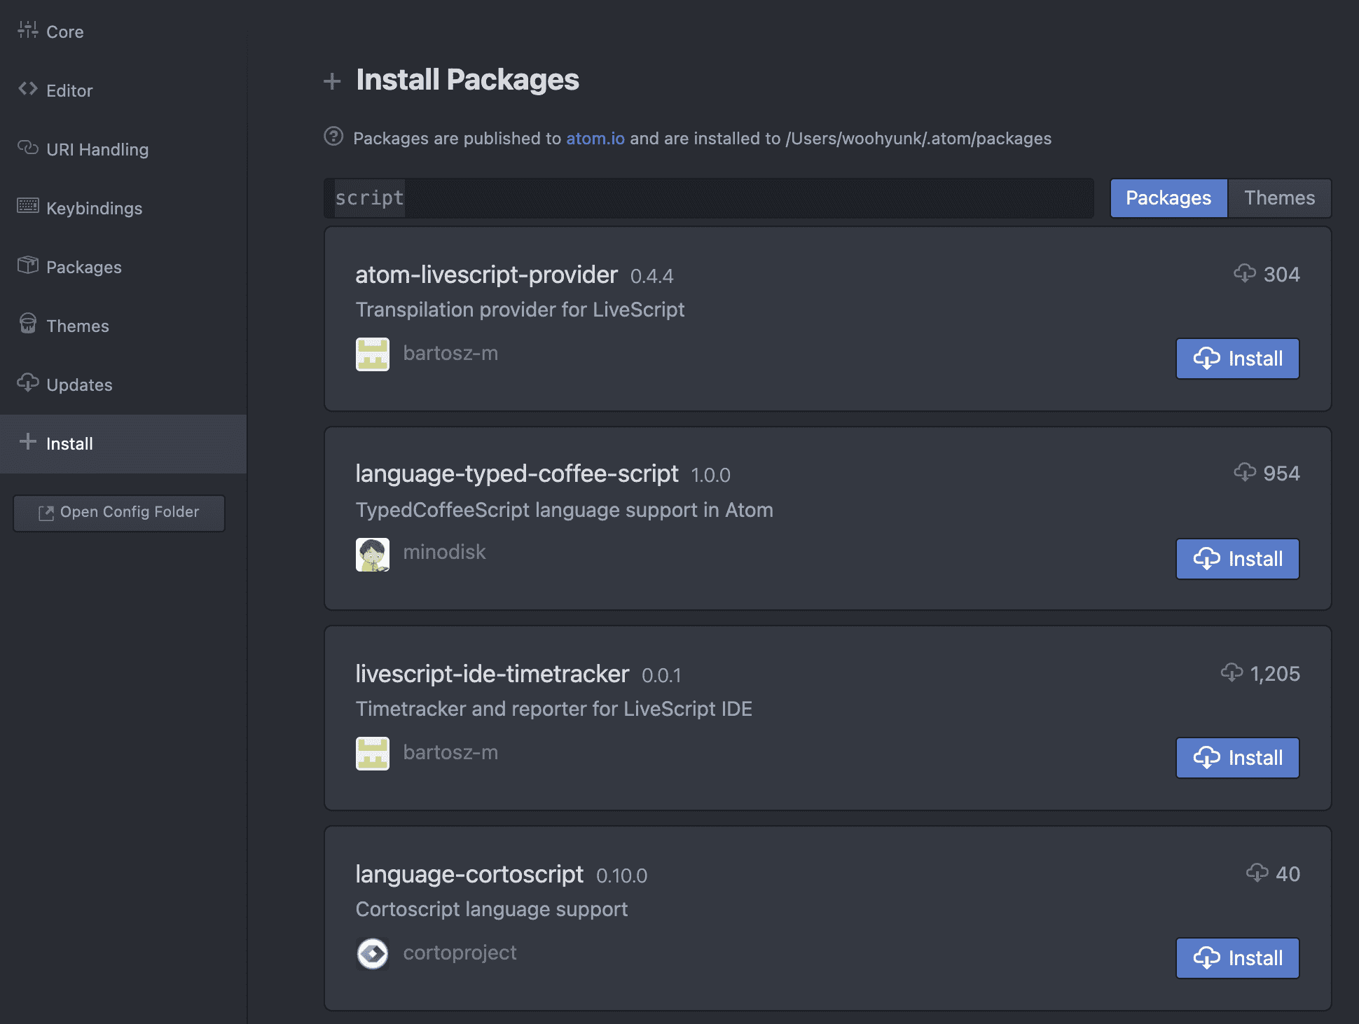Click the minodisk avatar image
The width and height of the screenshot is (1359, 1024).
373,555
